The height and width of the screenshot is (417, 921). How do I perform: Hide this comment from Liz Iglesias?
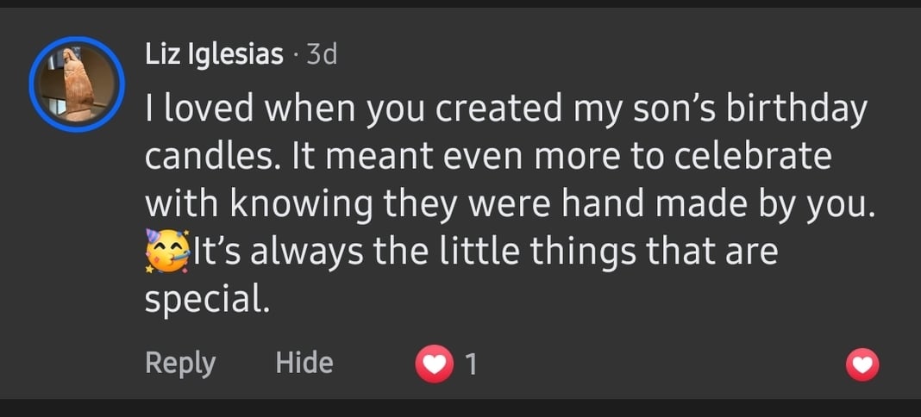click(x=304, y=363)
